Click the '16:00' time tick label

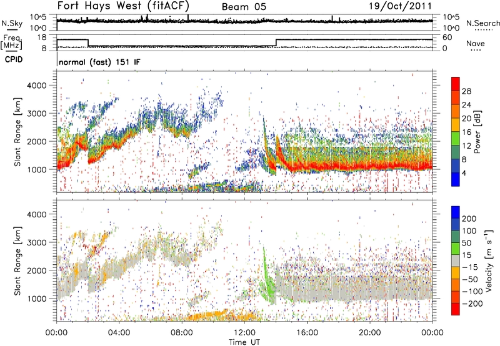pyautogui.click(x=307, y=333)
